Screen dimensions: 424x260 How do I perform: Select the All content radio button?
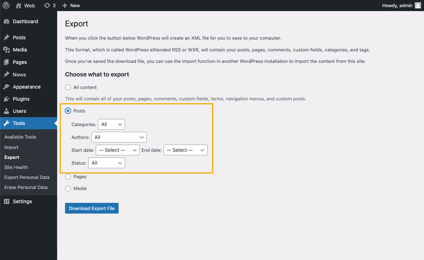pos(68,87)
